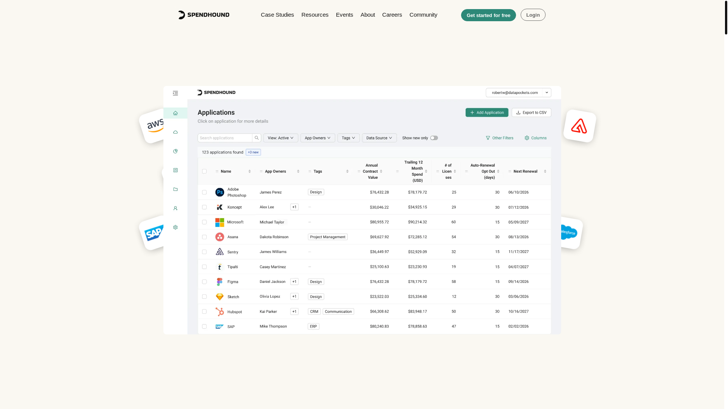
Task: Click the Tipalti app icon
Action: click(x=220, y=267)
